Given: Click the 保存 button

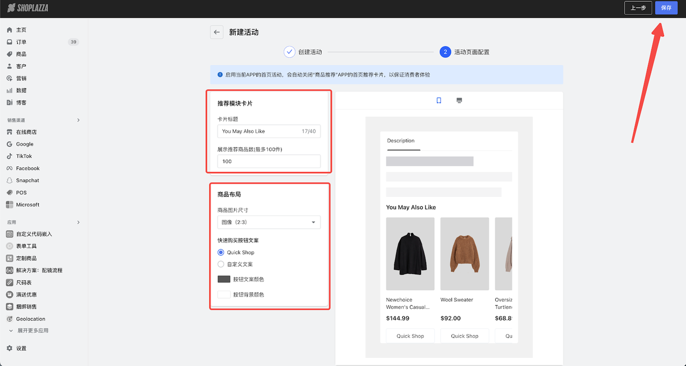Looking at the screenshot, I should (x=666, y=8).
